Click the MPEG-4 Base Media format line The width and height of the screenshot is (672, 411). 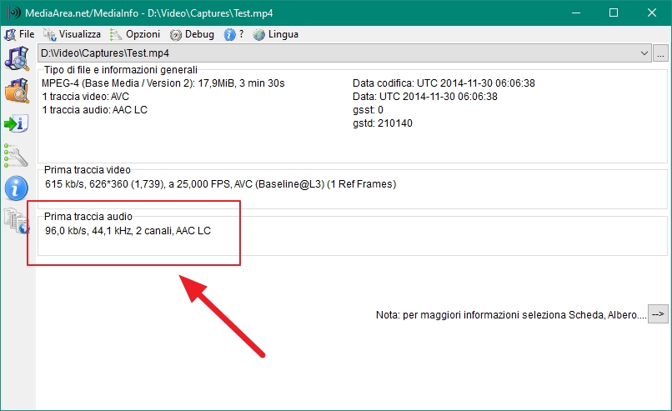tap(163, 83)
